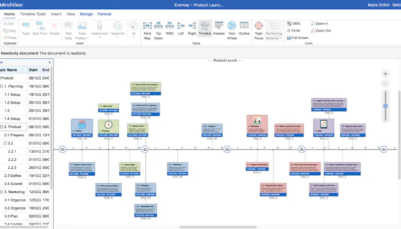Switch to Right view layout
Image resolution: width=401 pixels, height=229 pixels.
[192, 28]
